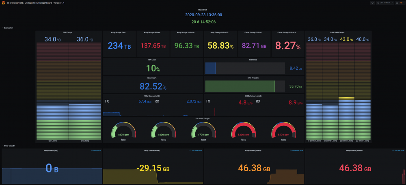Click the 0 B daily growth value
406x185 pixels.
pyautogui.click(x=52, y=168)
